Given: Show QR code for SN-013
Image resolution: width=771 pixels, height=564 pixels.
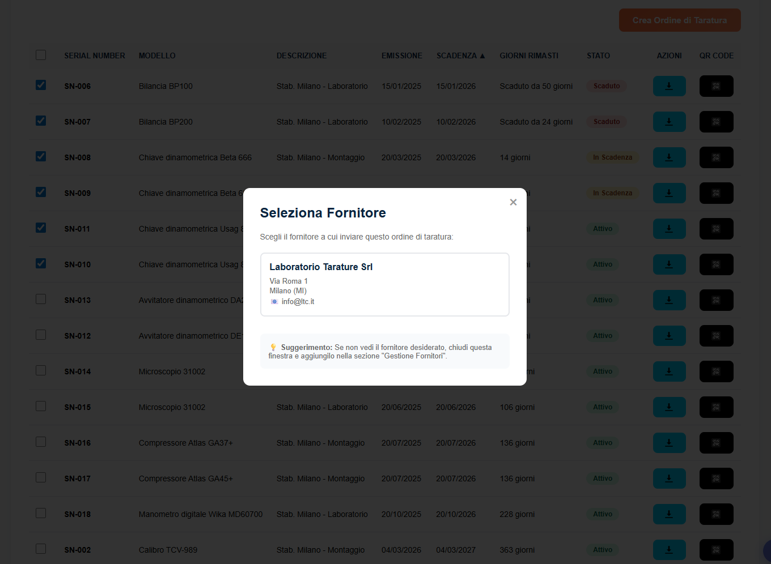Looking at the screenshot, I should [x=716, y=300].
